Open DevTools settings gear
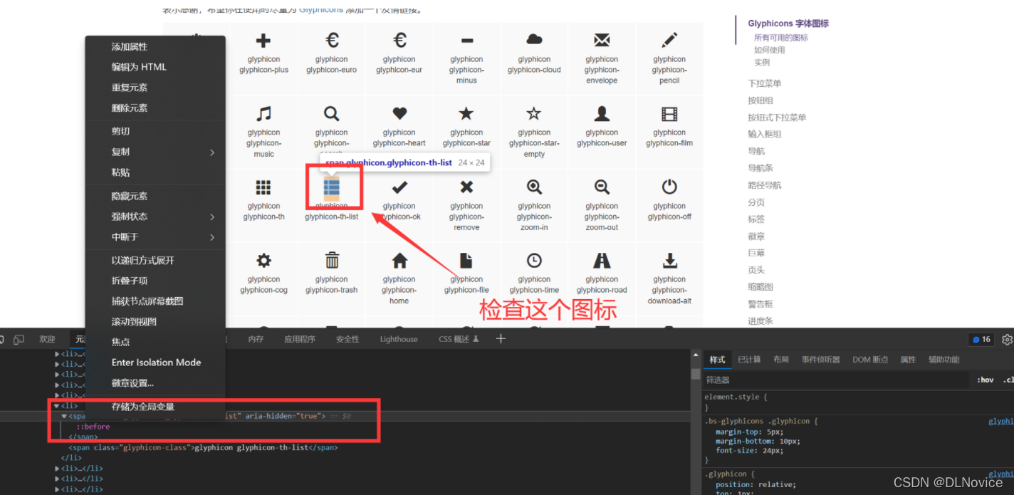 tap(1007, 340)
